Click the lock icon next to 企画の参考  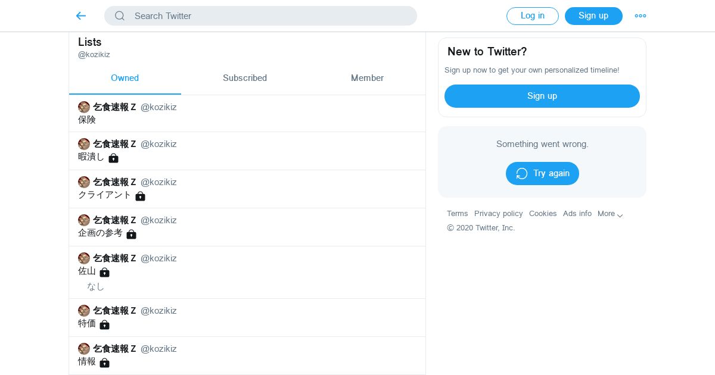click(x=131, y=234)
